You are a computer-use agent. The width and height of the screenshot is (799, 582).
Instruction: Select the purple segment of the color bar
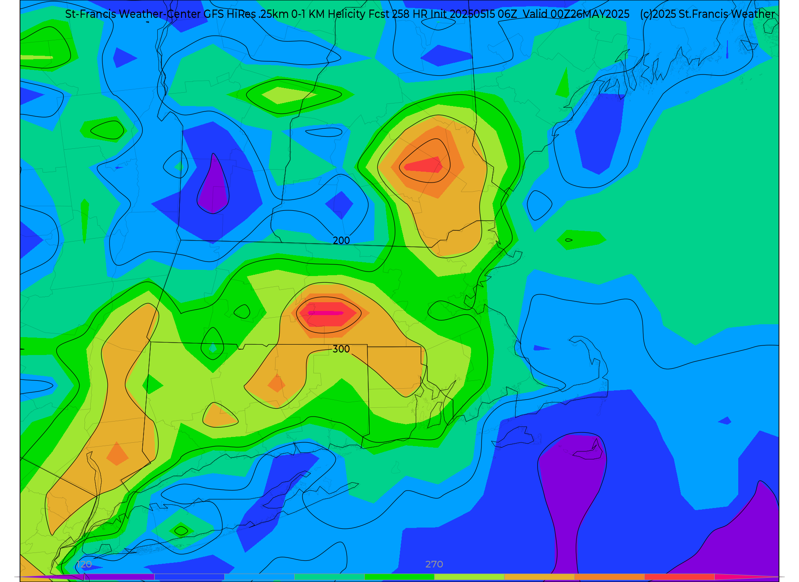tap(119, 577)
